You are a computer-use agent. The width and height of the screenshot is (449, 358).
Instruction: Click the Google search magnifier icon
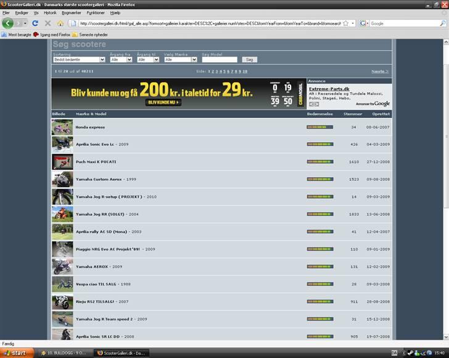443,23
